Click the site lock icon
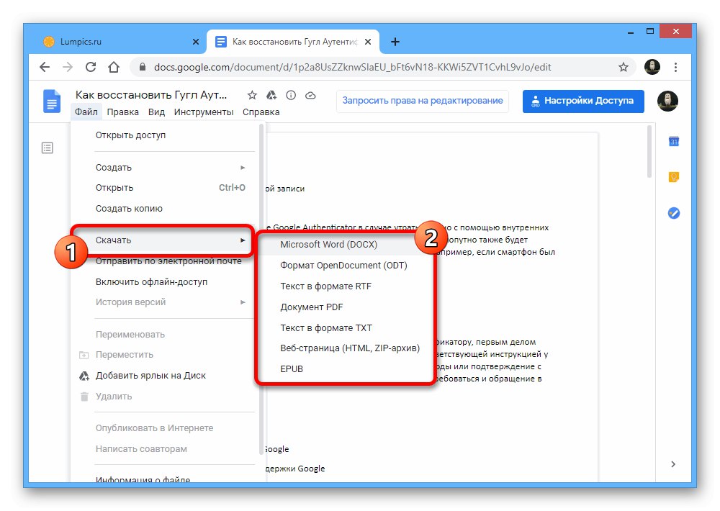This screenshot has width=720, height=511. (x=143, y=67)
